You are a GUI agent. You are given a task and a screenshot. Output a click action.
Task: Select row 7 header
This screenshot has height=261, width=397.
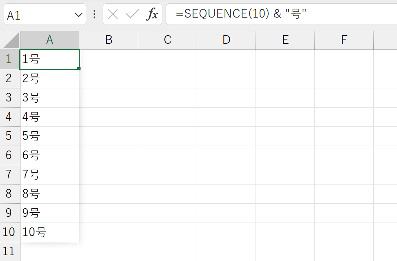[10, 175]
